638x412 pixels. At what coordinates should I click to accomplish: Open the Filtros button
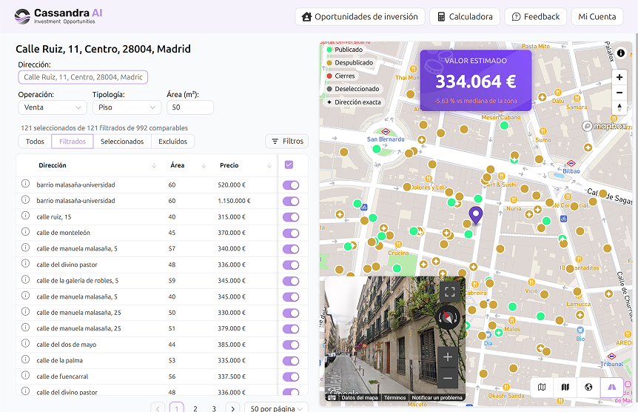click(x=286, y=141)
